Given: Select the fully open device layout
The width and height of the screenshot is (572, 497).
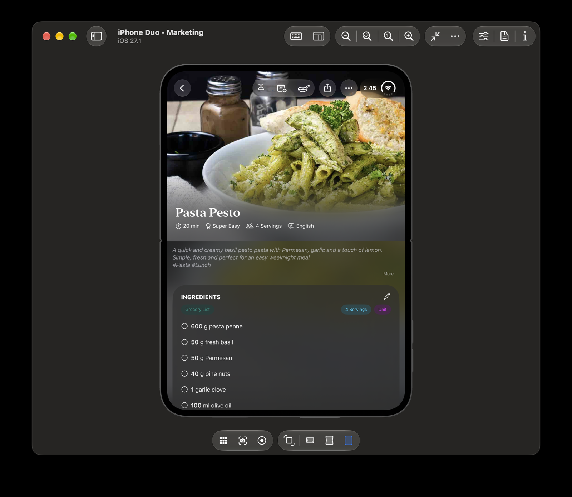Looking at the screenshot, I should (x=349, y=441).
